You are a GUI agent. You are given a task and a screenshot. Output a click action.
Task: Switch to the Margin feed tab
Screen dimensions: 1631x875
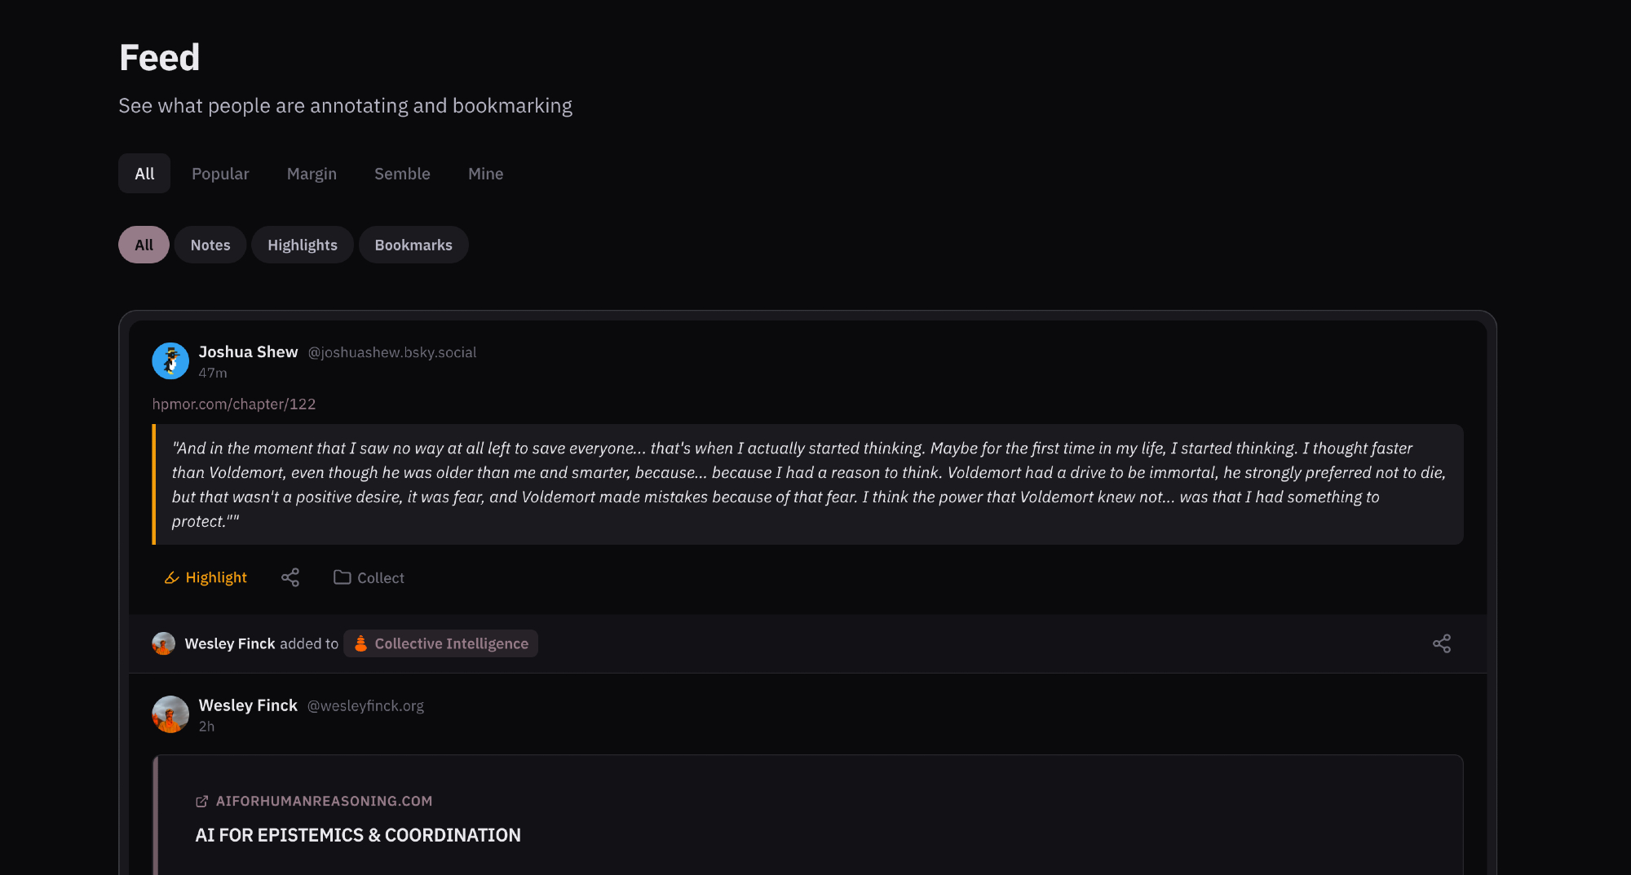click(x=312, y=174)
